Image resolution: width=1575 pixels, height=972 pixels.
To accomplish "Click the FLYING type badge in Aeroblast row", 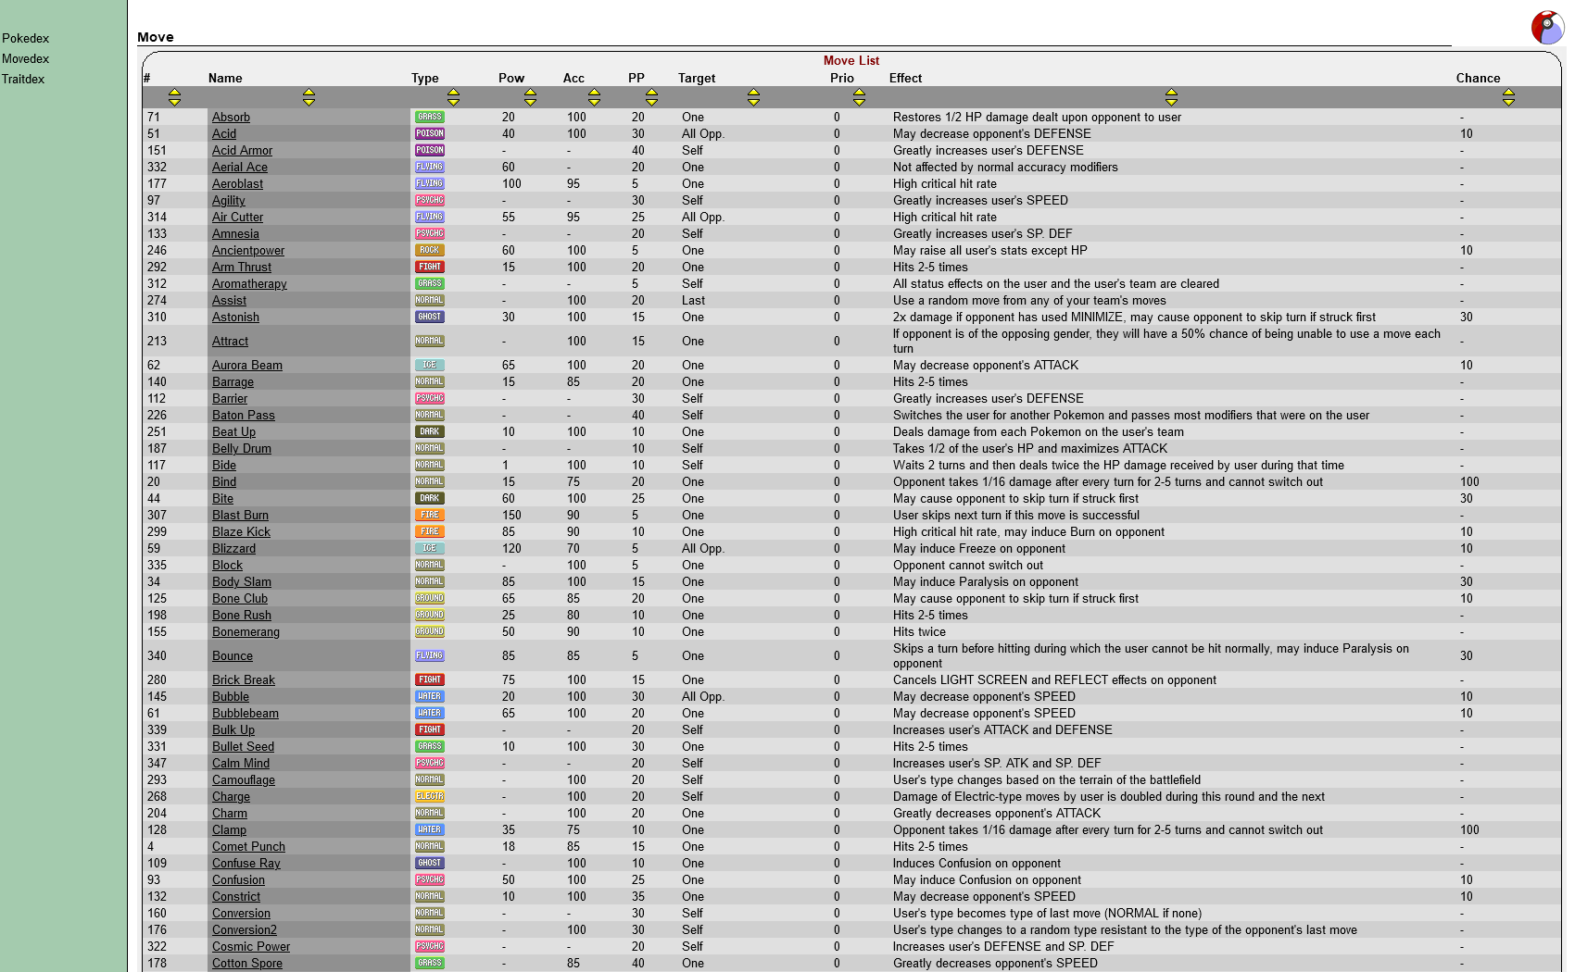I will tap(430, 183).
